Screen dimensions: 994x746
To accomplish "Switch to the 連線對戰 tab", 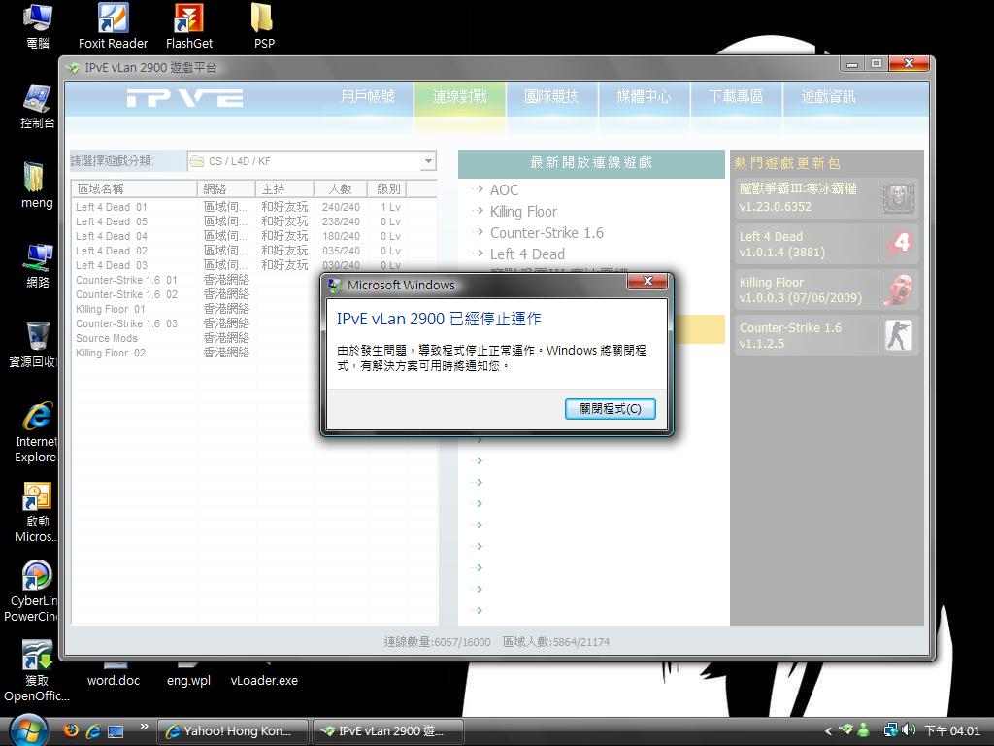I will (459, 96).
